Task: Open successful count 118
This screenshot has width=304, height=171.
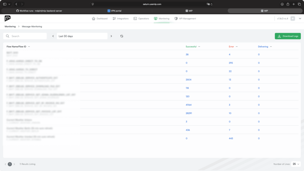Action: pyautogui.click(x=187, y=88)
